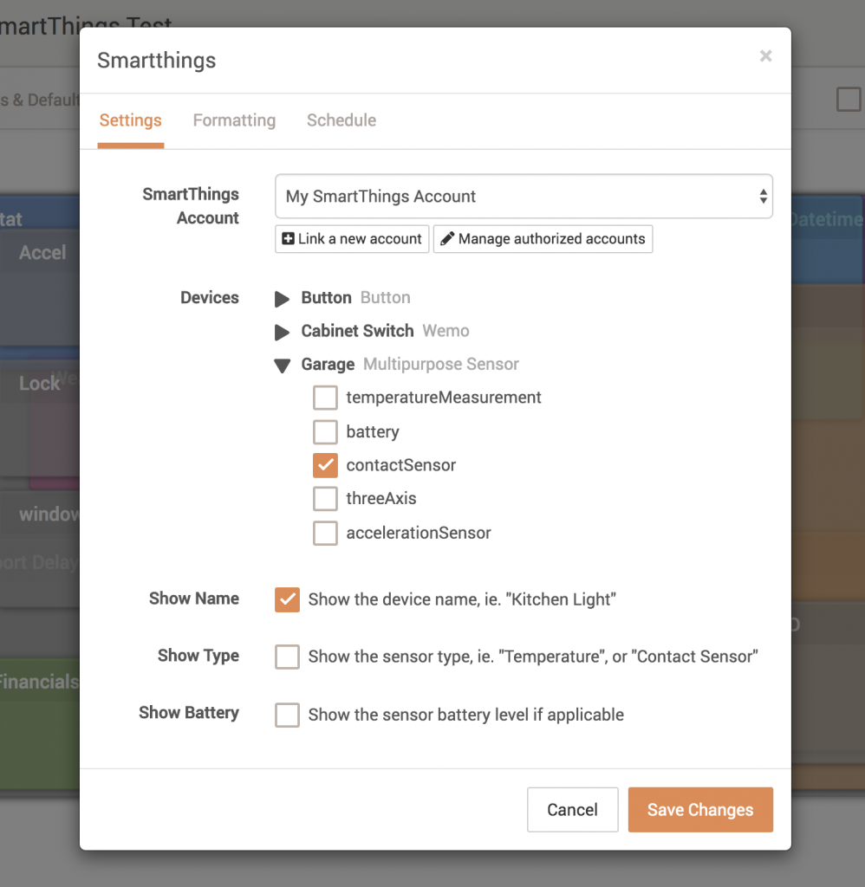865x887 pixels.
Task: Select the Settings tab
Action: click(131, 120)
